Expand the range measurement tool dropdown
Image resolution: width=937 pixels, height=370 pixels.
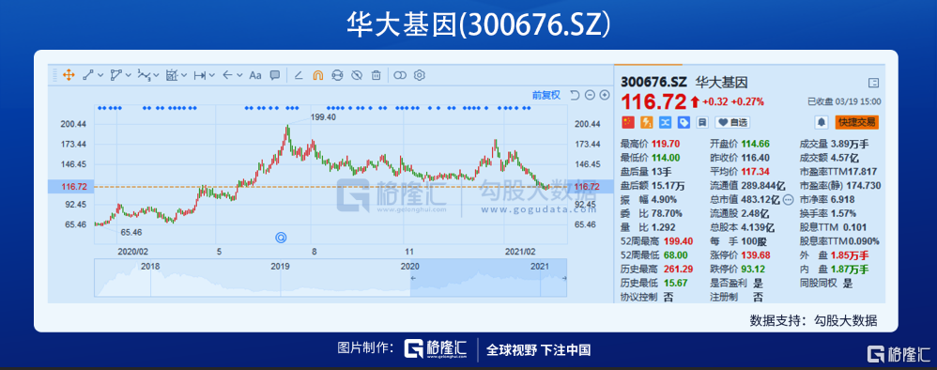(x=212, y=75)
